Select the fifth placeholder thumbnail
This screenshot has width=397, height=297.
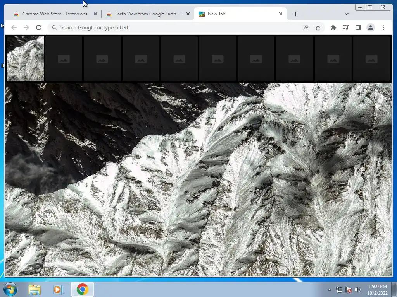(179, 59)
